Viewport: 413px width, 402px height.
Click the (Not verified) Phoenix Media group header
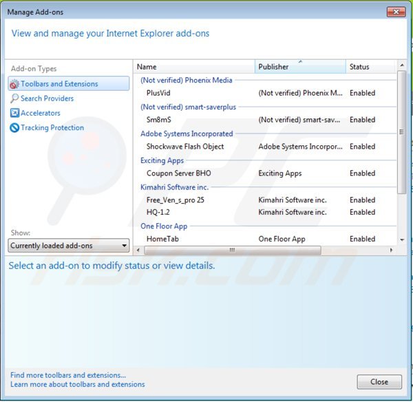tap(187, 80)
